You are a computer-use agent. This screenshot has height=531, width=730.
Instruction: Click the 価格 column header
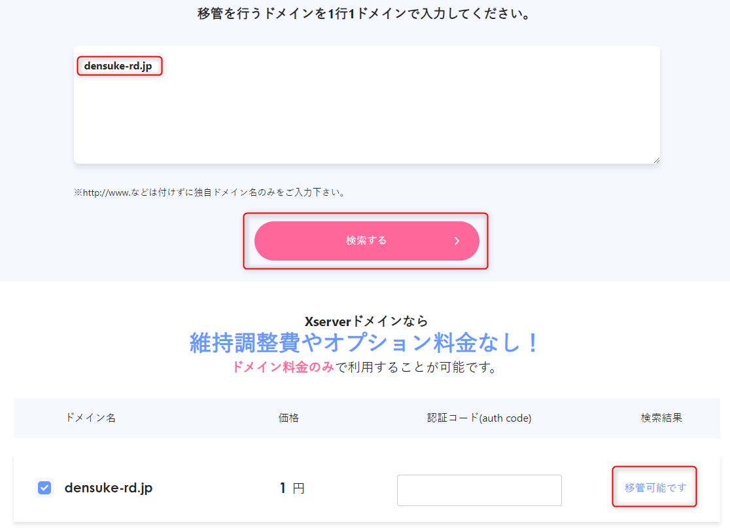pos(288,418)
